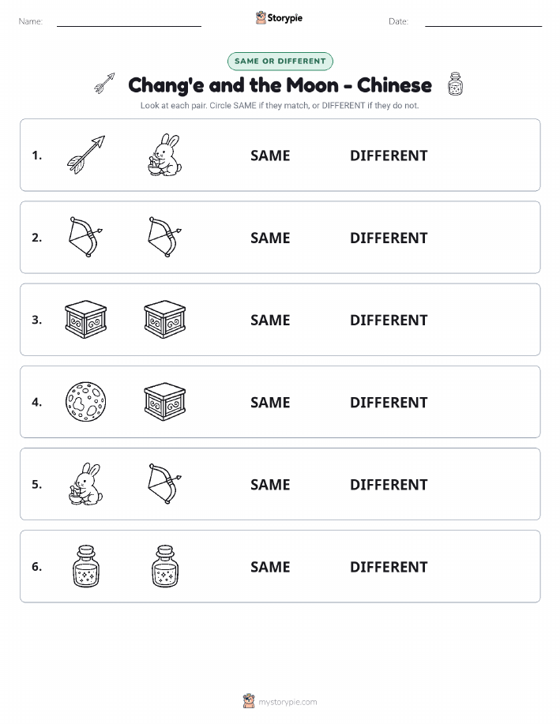Choose SAME for question 6

point(270,567)
